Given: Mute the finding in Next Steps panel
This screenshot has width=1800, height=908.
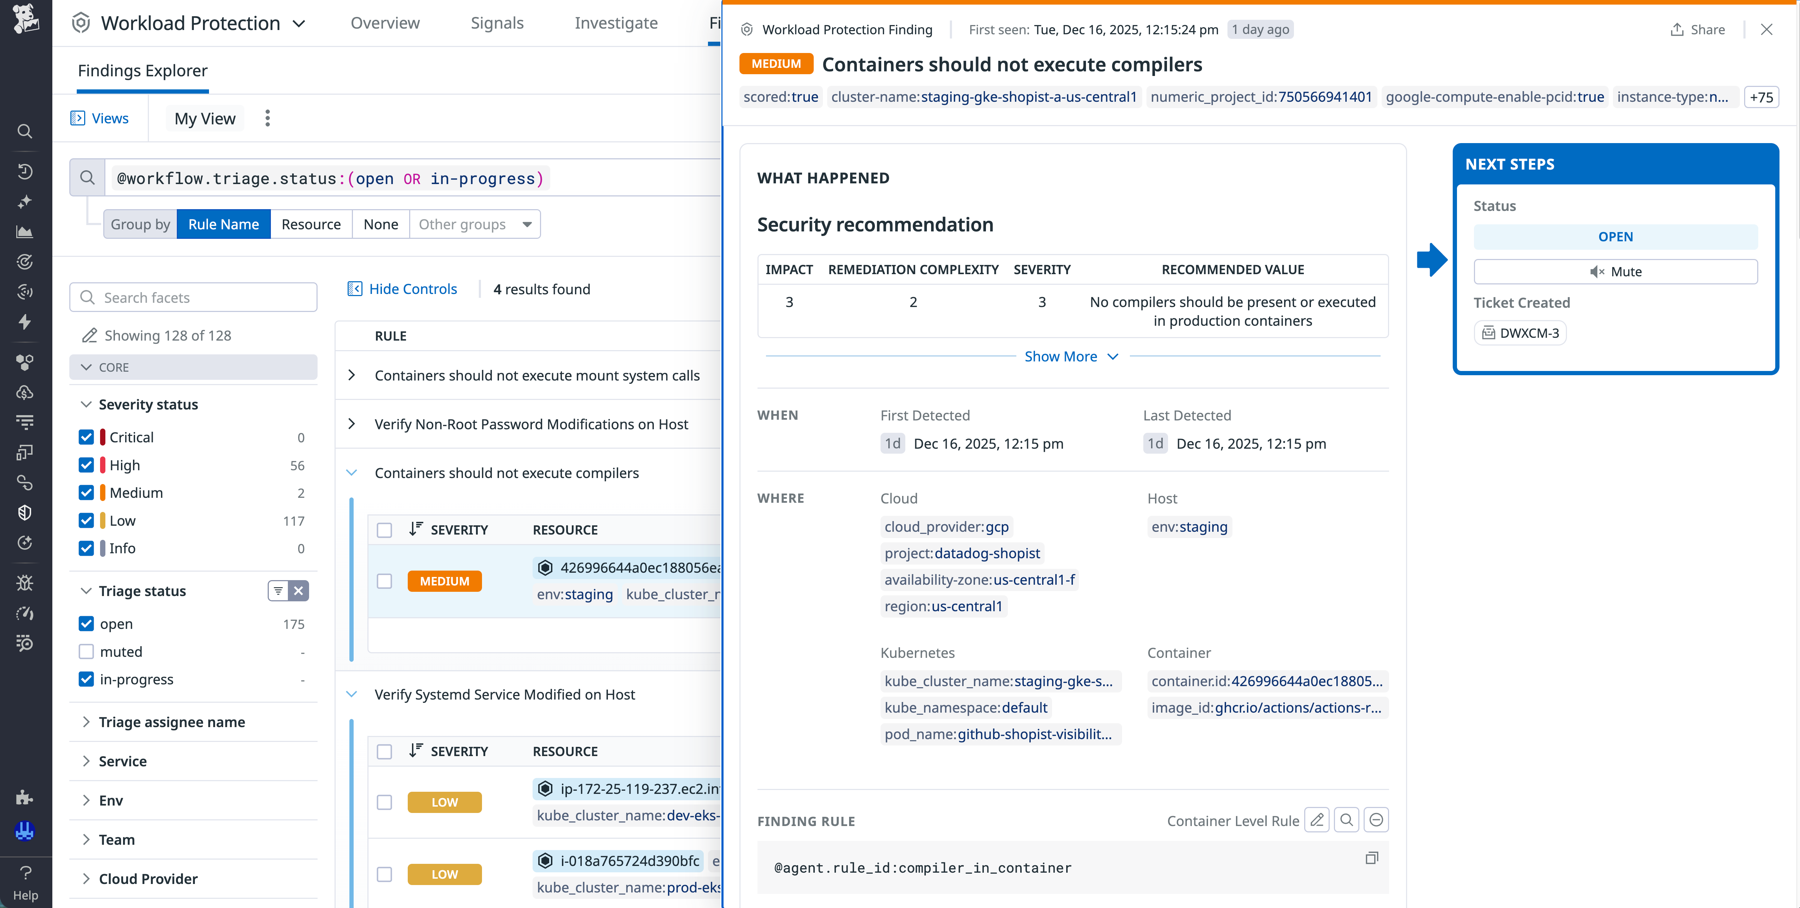Looking at the screenshot, I should [x=1615, y=271].
